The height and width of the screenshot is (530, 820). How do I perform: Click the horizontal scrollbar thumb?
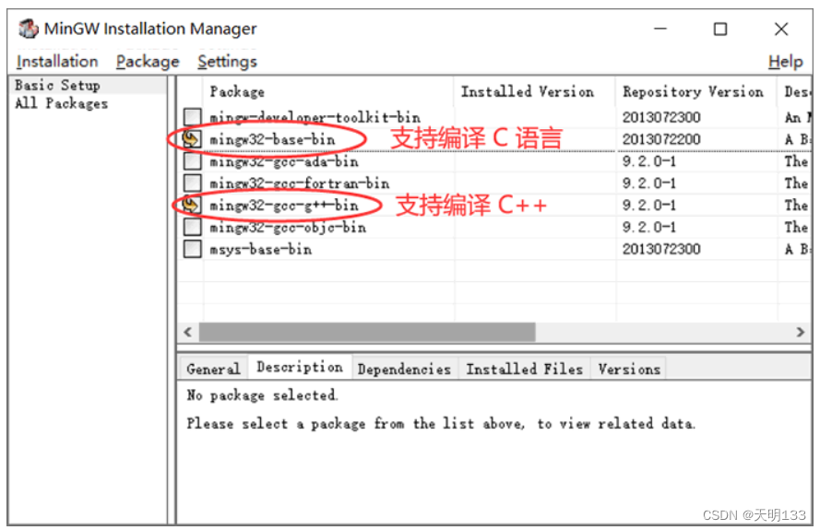pos(367,332)
